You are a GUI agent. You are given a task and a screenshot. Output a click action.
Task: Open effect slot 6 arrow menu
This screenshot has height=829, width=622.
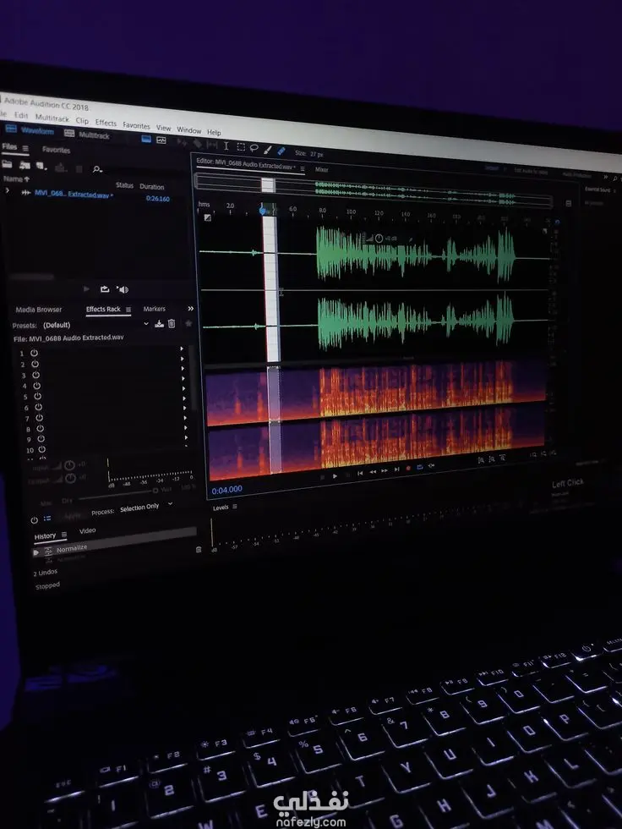(x=184, y=398)
